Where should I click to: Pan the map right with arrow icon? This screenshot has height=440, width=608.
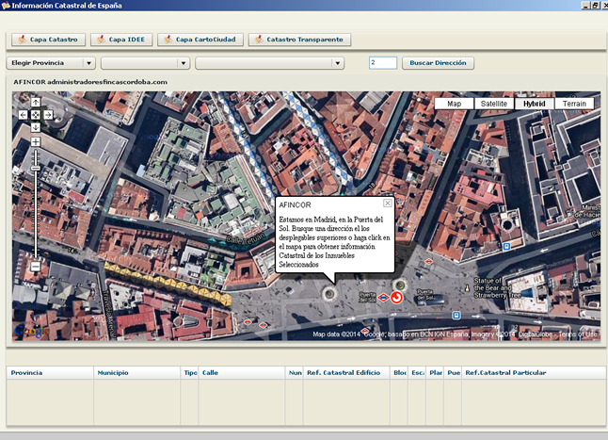pos(48,115)
